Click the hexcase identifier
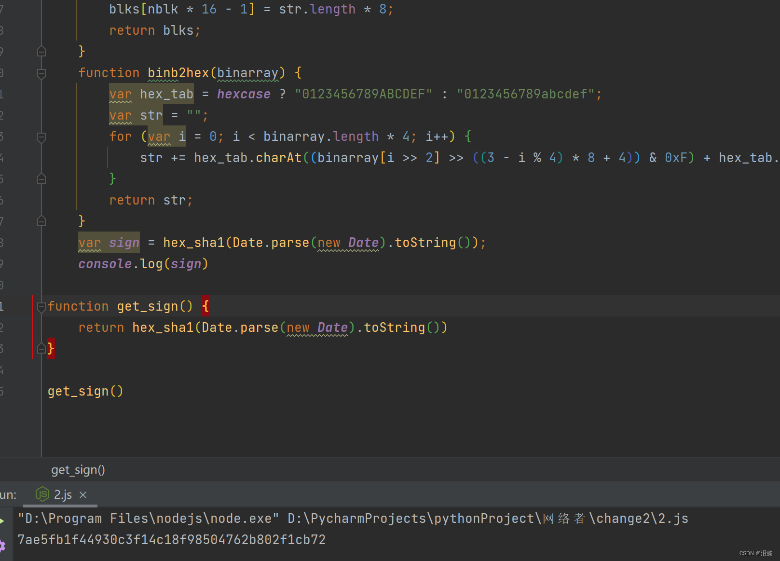Screen dimensions: 780x561 coord(244,94)
